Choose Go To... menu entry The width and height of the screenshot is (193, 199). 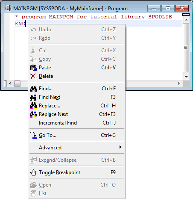click(x=77, y=135)
